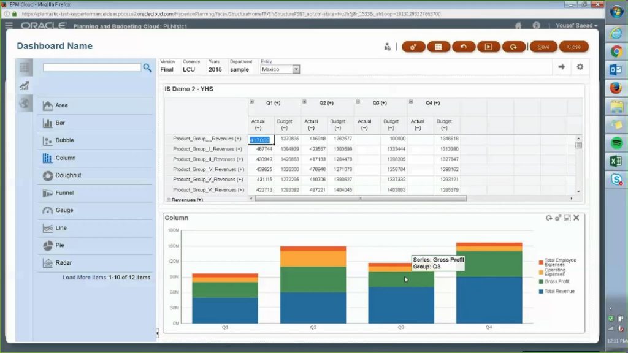Viewport: 628px width, 353px height.
Task: Click the grid's horizontal scrollbar
Action: (x=360, y=199)
